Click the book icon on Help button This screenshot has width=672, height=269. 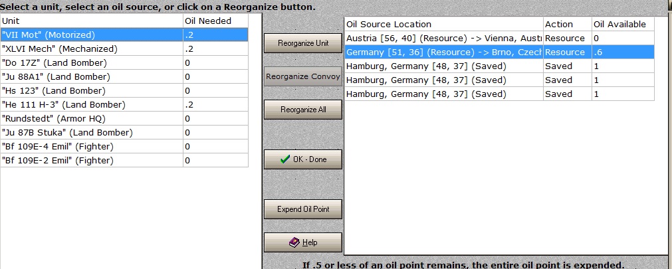point(294,242)
